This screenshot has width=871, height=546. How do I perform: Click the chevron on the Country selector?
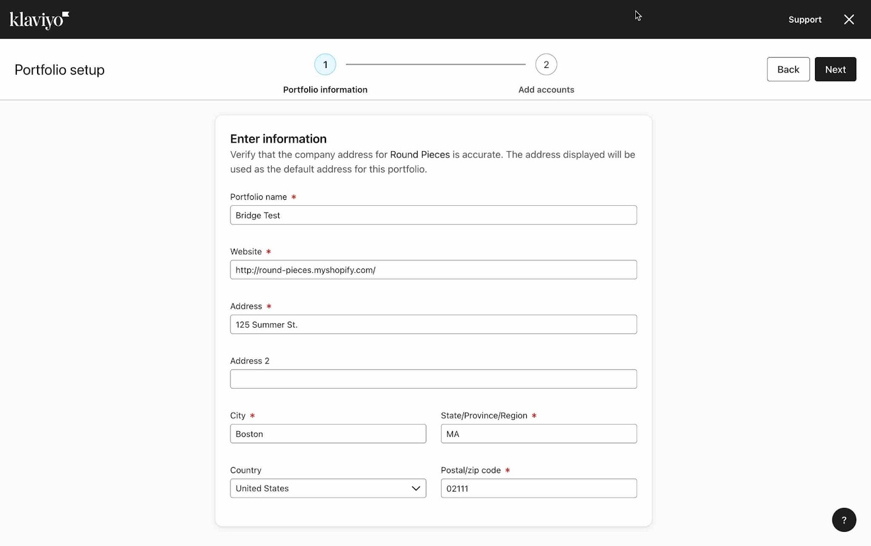tap(416, 488)
